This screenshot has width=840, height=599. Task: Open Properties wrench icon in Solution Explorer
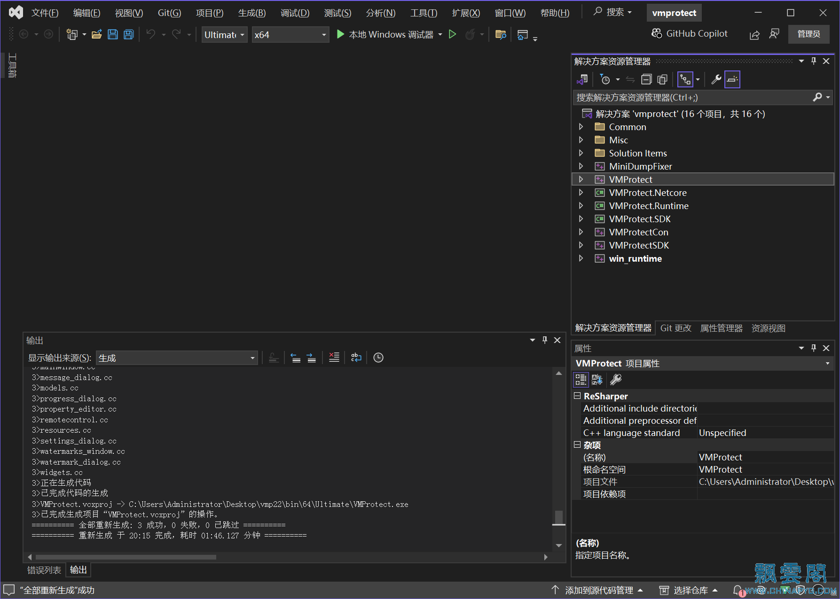coord(716,79)
